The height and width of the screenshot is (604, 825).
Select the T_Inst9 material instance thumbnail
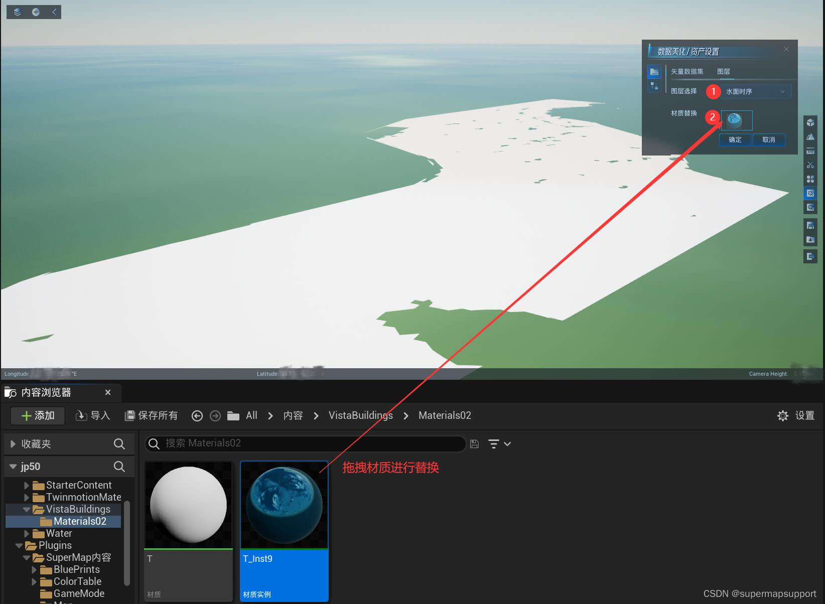284,504
